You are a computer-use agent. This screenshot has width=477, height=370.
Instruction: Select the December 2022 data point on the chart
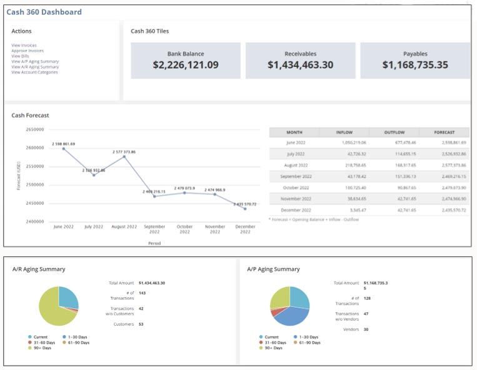coord(245,209)
